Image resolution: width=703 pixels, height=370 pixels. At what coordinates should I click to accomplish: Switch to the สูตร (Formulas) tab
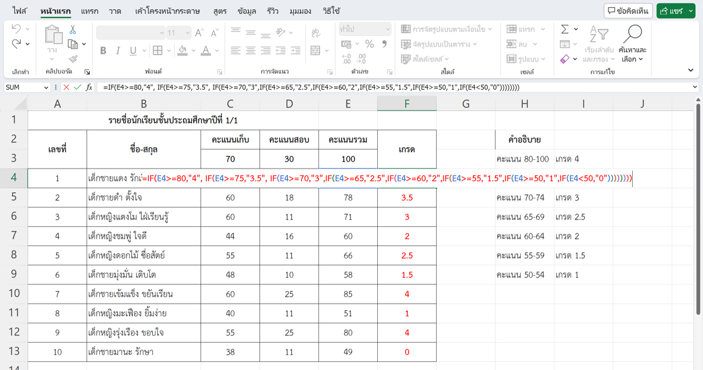pyautogui.click(x=220, y=11)
